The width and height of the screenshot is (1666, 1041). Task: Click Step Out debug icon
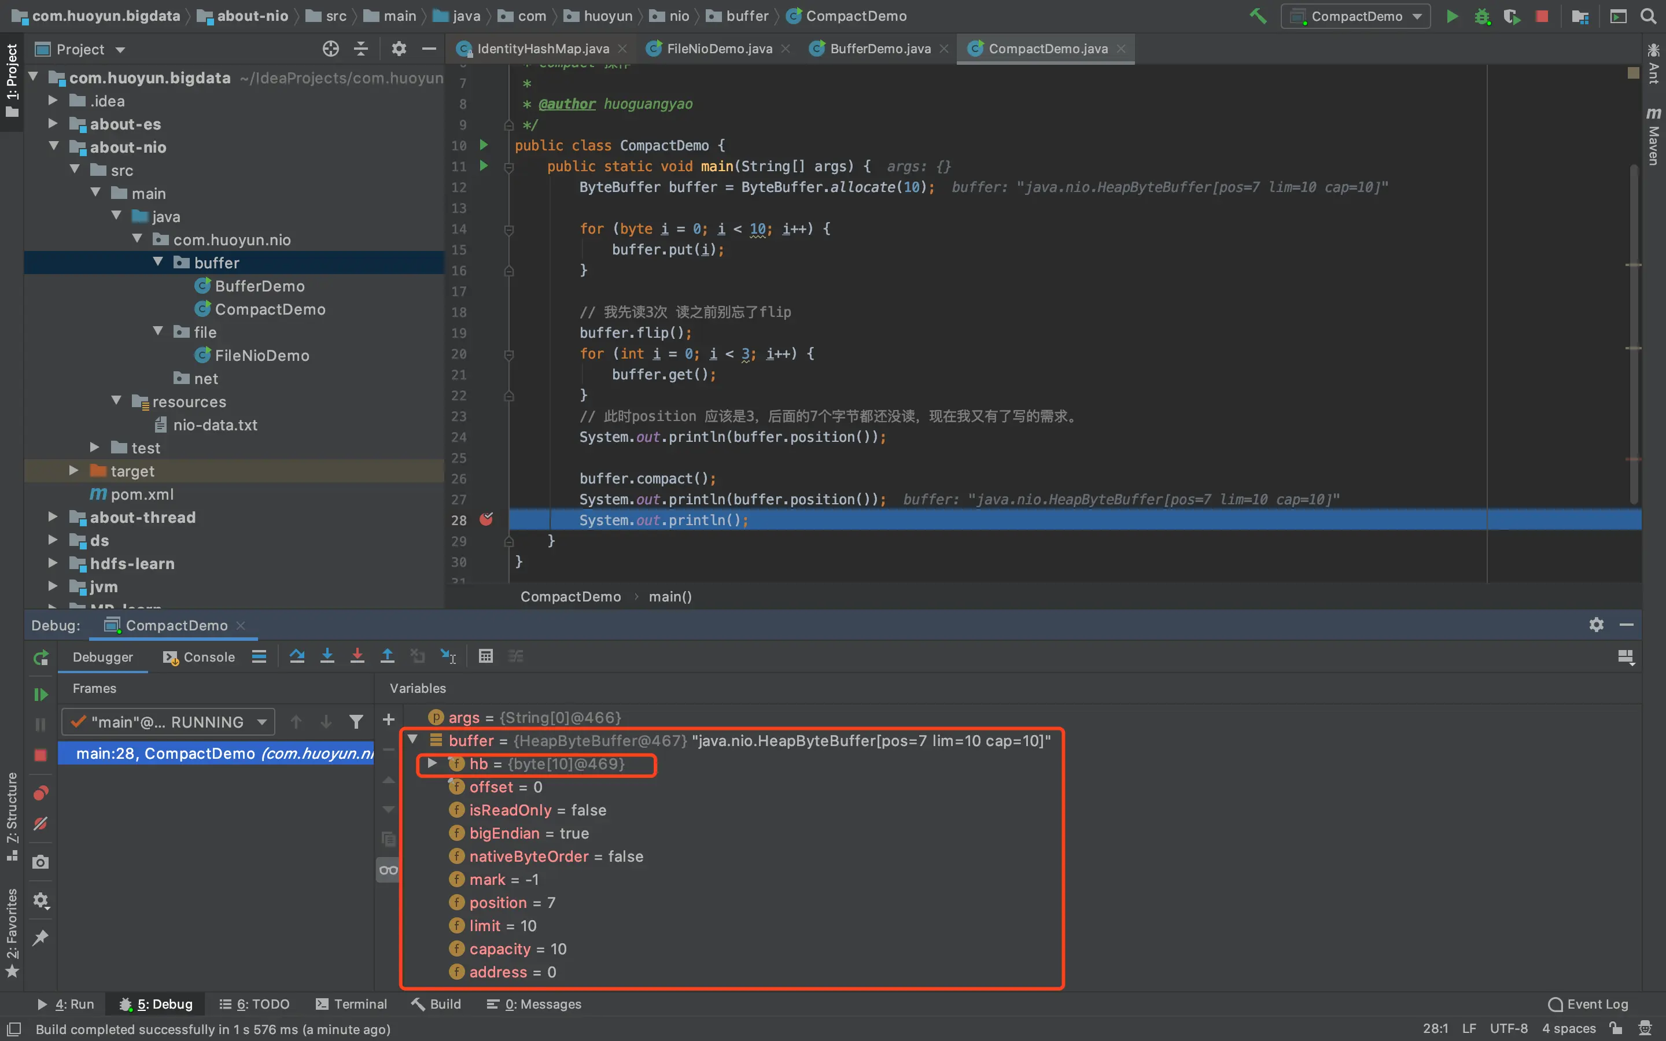click(x=387, y=656)
